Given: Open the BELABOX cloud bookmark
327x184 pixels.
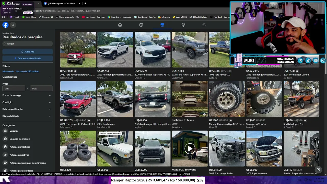Looking at the screenshot, I should coord(198,17).
